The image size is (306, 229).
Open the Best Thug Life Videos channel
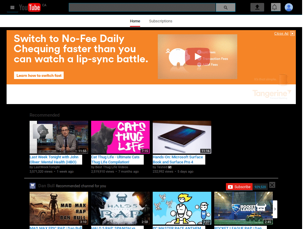[112, 167]
